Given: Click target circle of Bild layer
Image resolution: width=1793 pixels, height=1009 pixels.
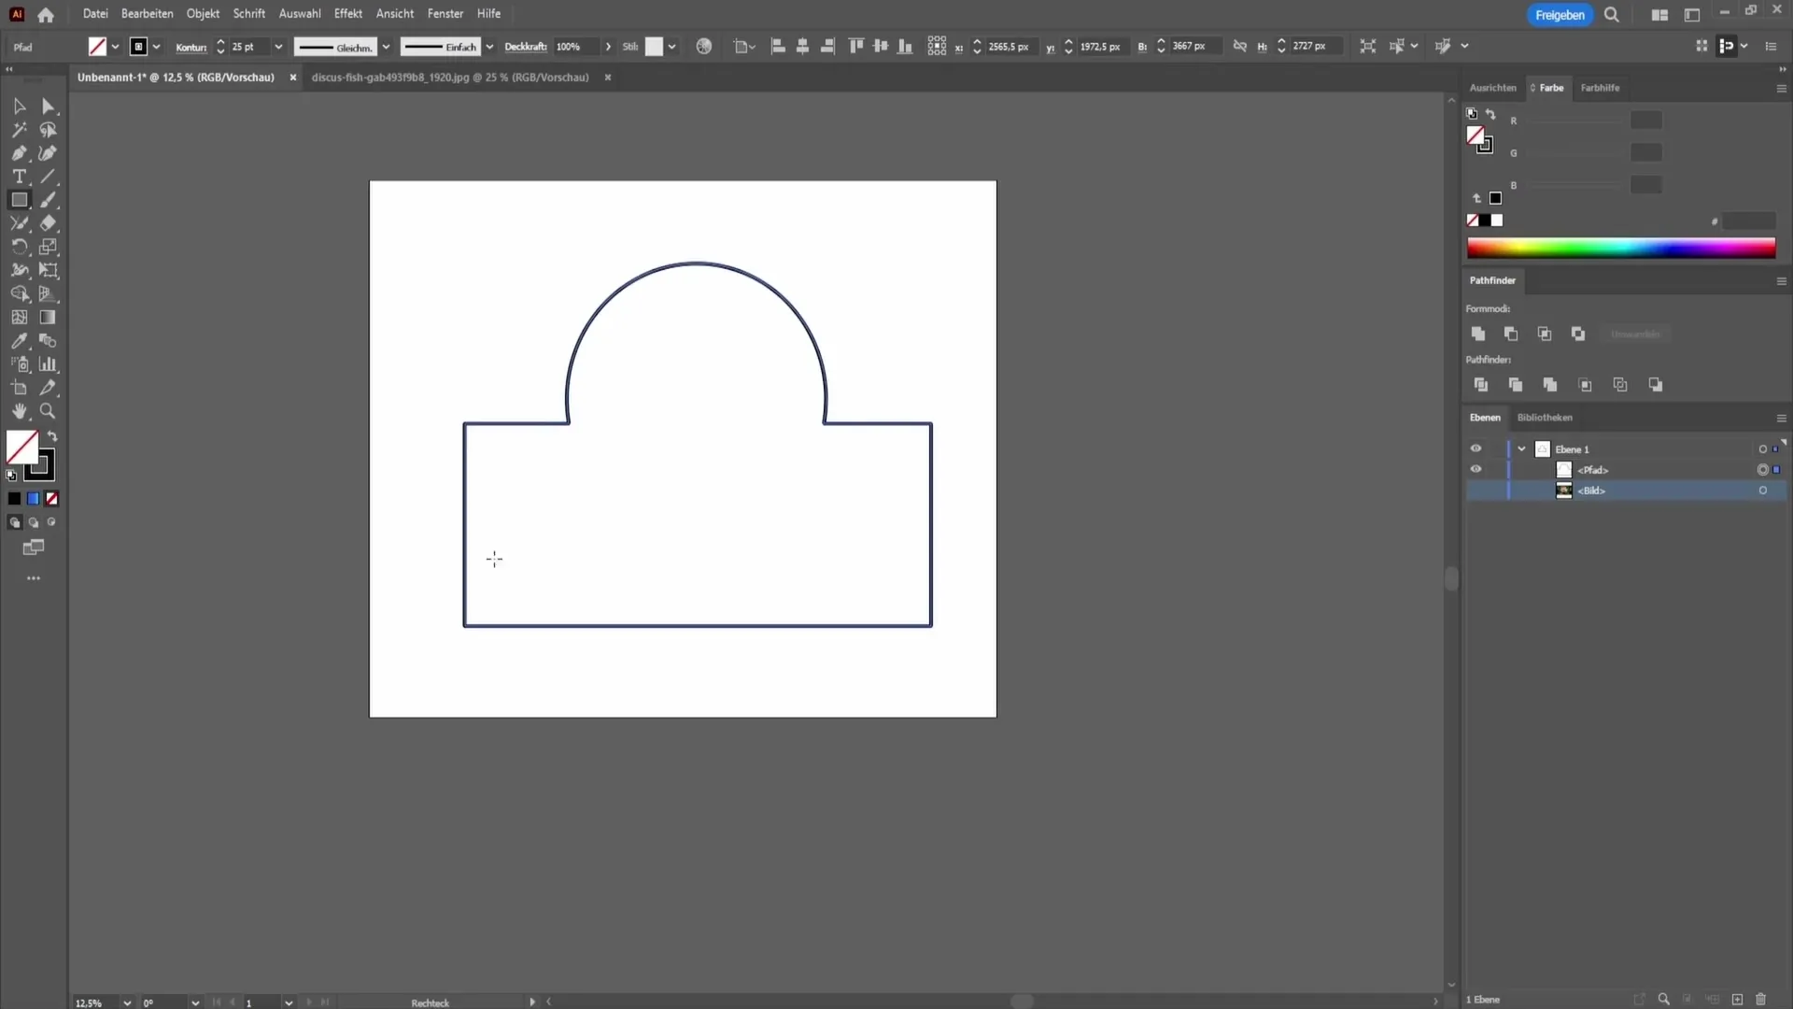Looking at the screenshot, I should coord(1763,490).
